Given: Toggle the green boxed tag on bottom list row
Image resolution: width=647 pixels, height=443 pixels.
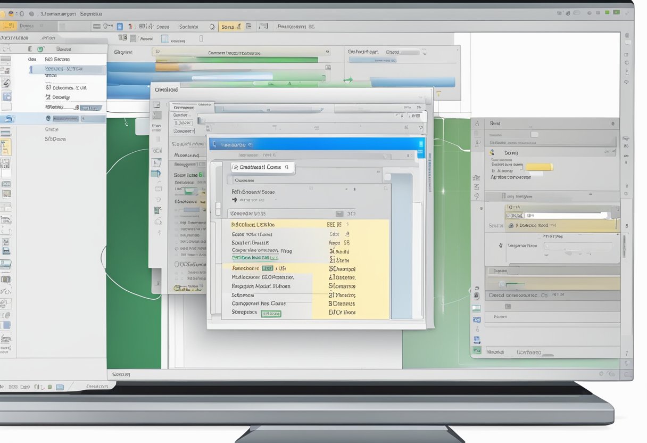Looking at the screenshot, I should coord(271,314).
